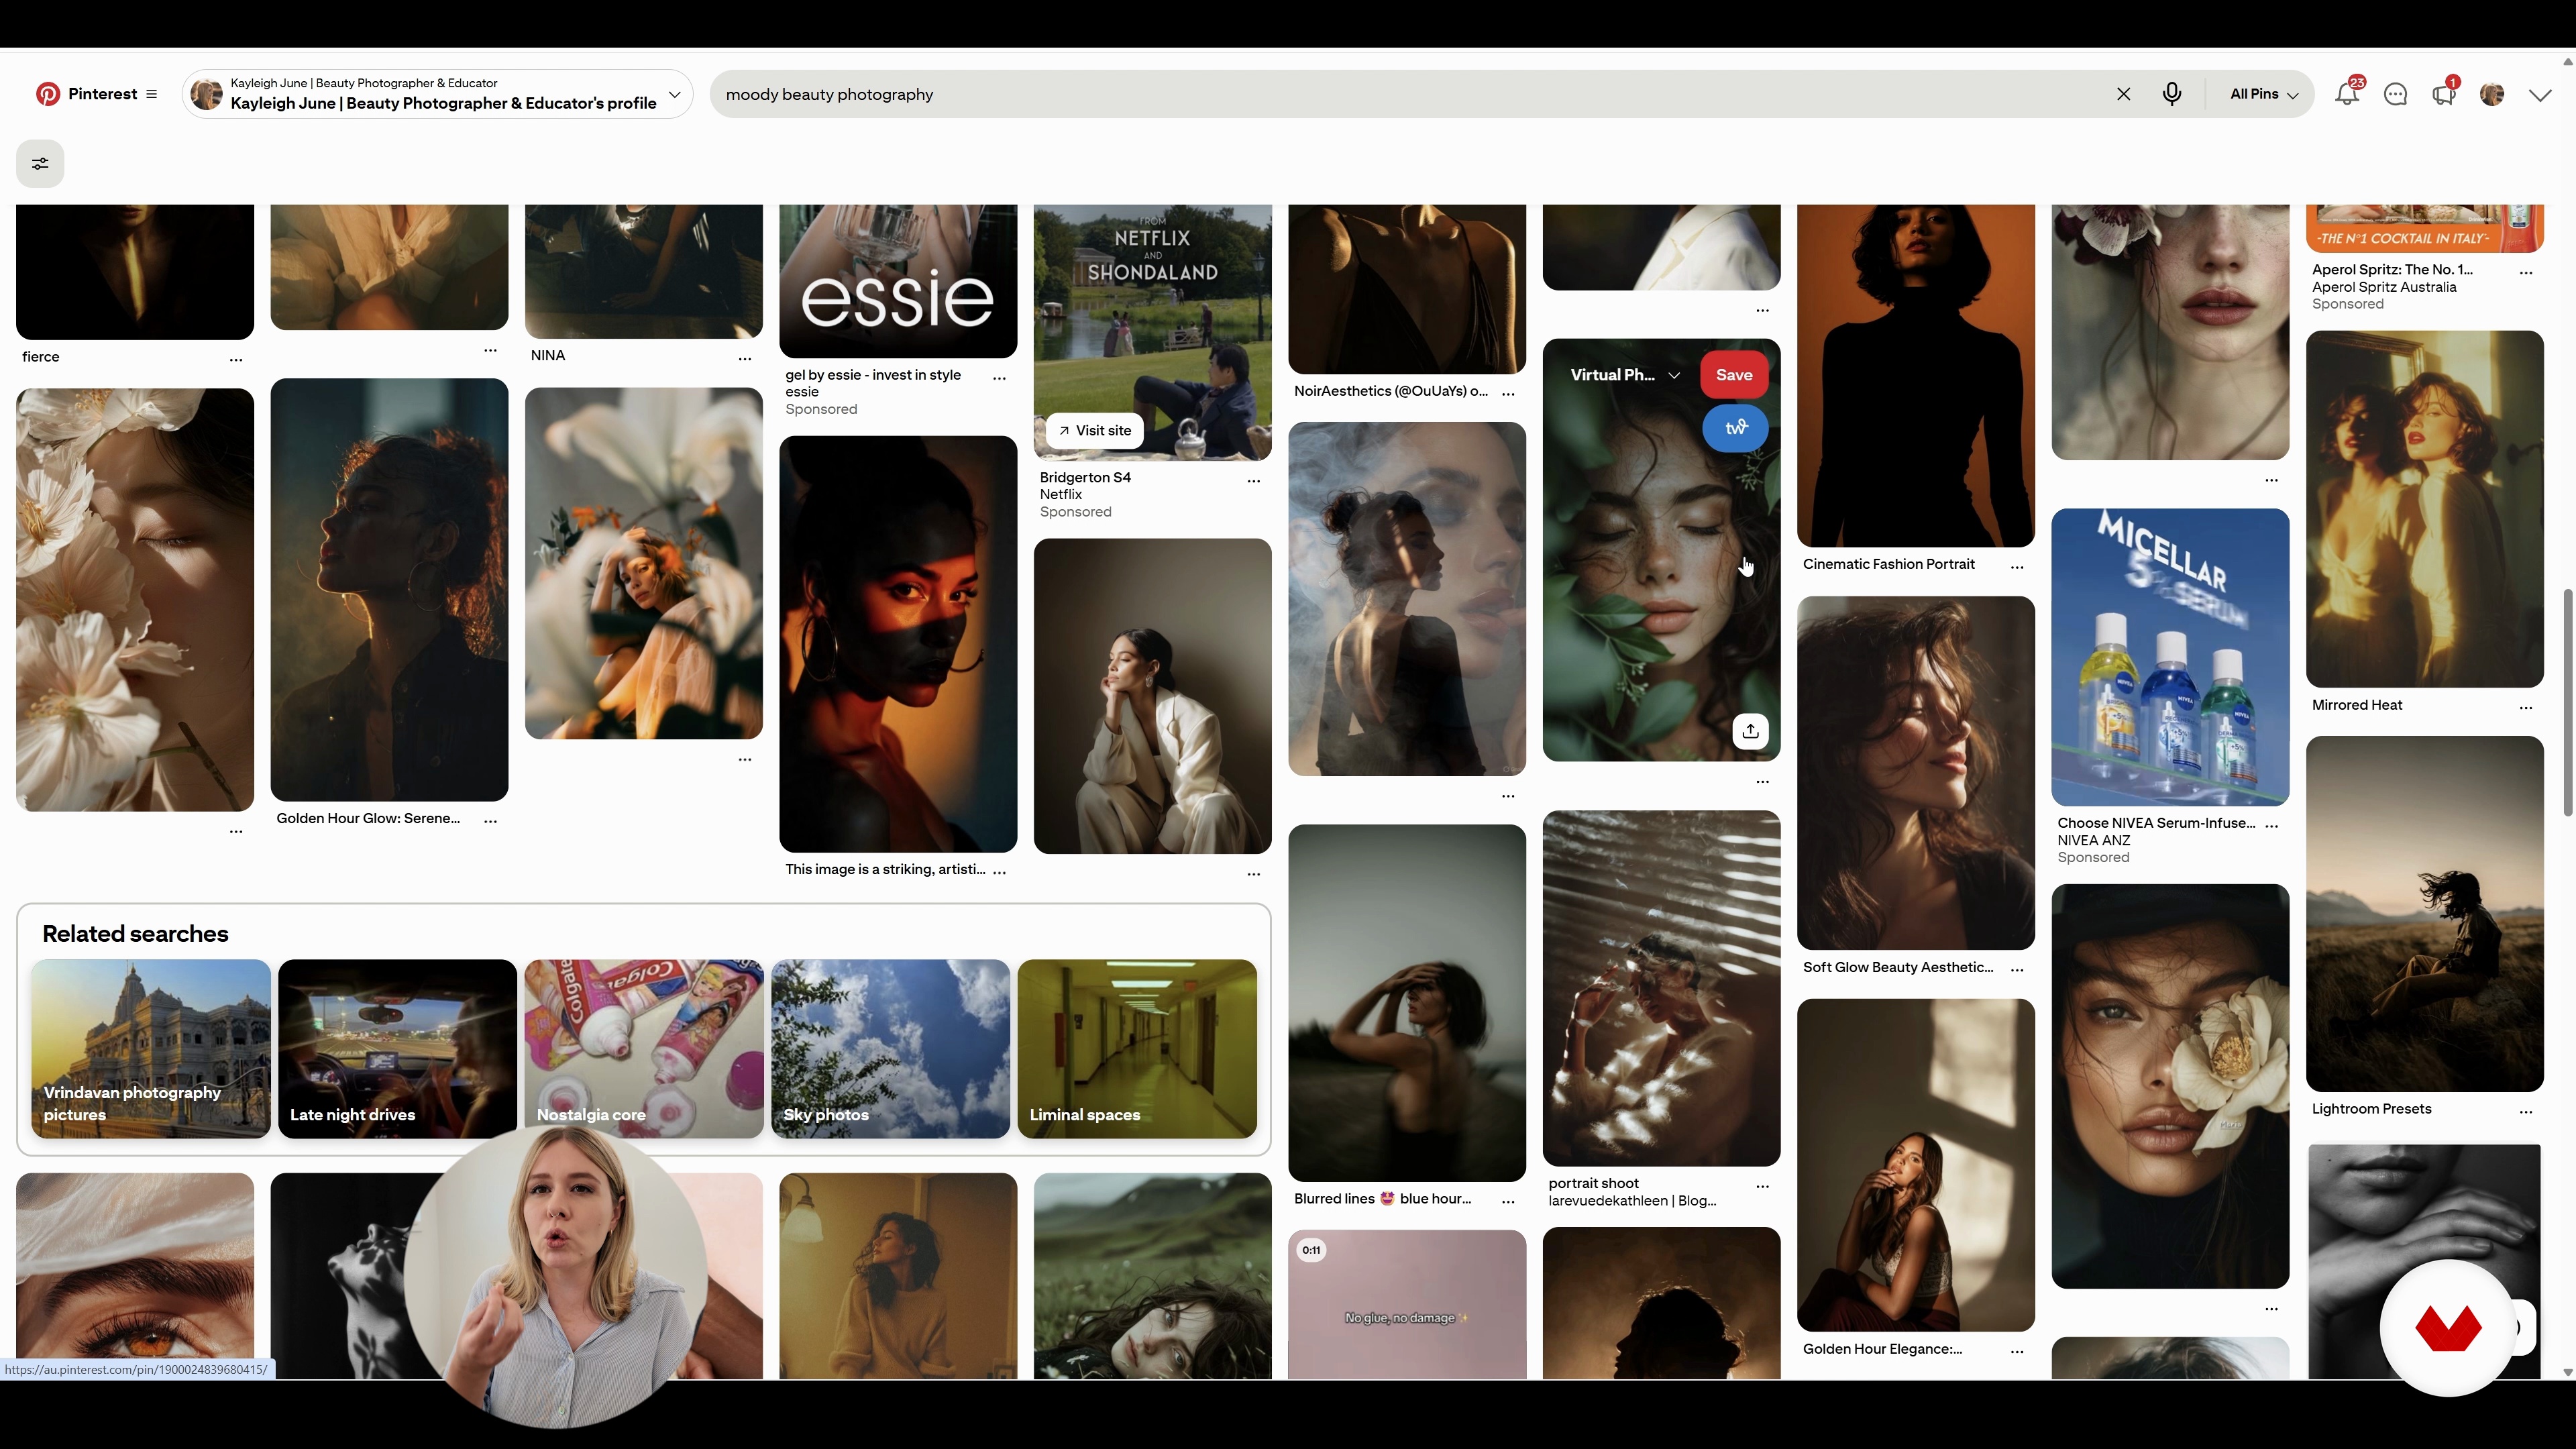Open more options for Golden Hour Glow pin
This screenshot has width=2576, height=1449.
(x=491, y=821)
